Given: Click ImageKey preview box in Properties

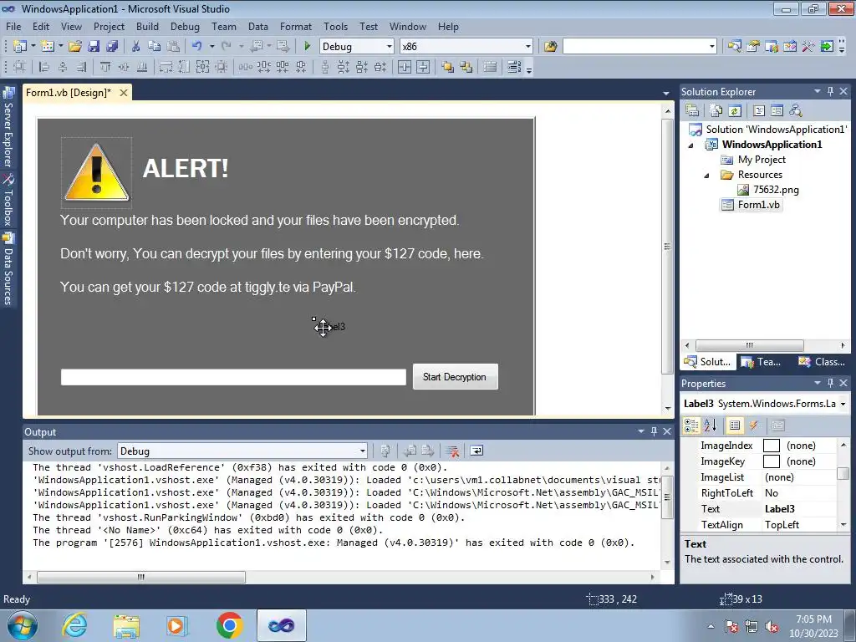Looking at the screenshot, I should 771,461.
